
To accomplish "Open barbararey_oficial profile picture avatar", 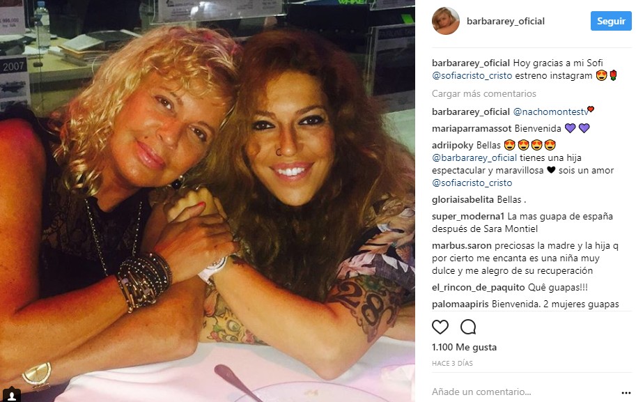I will click(445, 21).
